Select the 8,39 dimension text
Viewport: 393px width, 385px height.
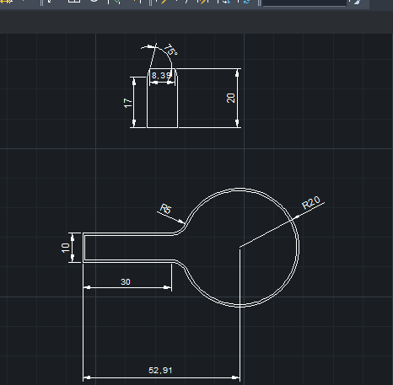coord(161,75)
